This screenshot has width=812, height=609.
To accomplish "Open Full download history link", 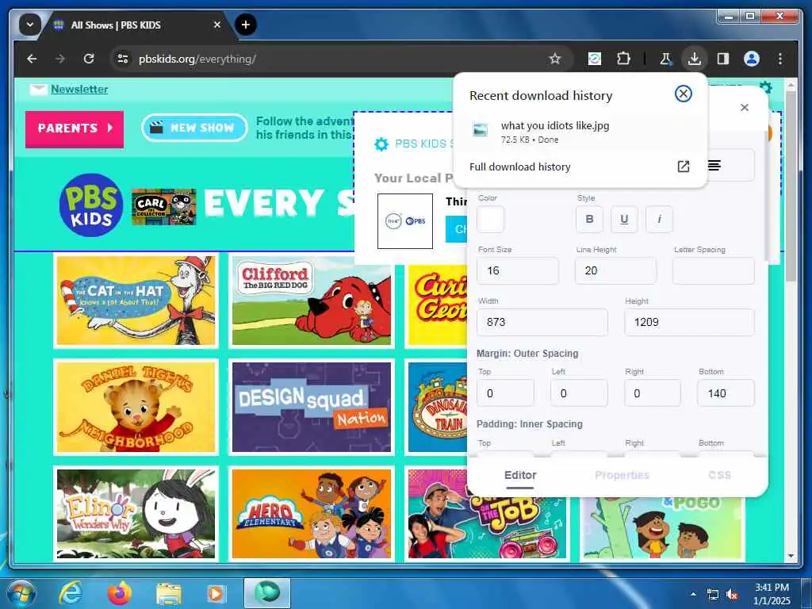I will click(520, 167).
